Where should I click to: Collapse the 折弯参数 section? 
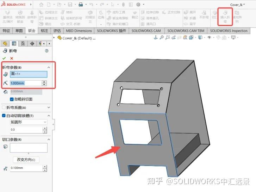[49, 67]
